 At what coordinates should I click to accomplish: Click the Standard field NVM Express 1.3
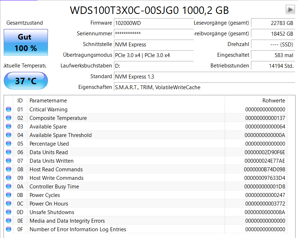[204, 77]
